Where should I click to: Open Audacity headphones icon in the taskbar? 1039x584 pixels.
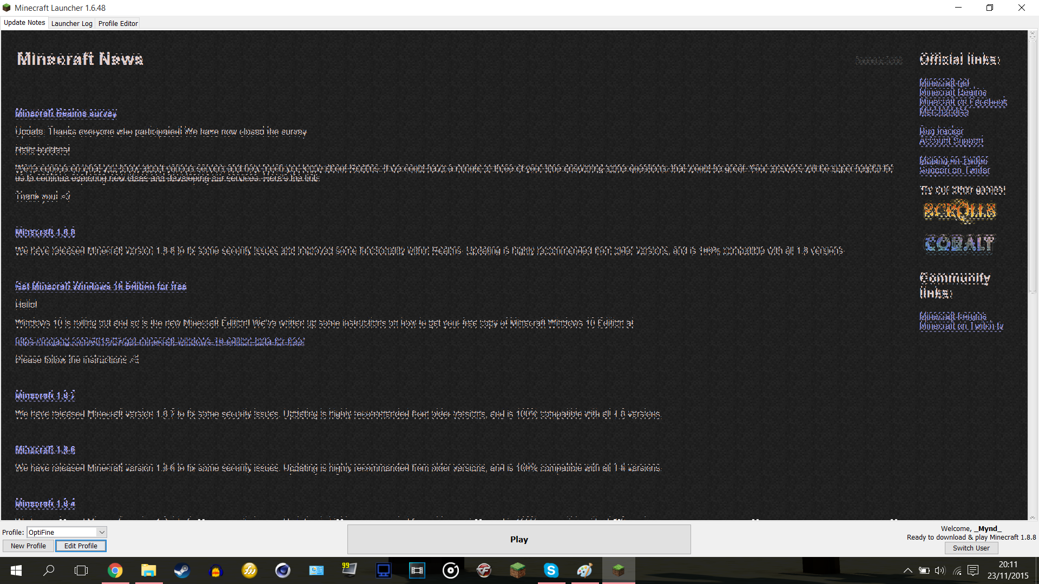pyautogui.click(x=215, y=570)
